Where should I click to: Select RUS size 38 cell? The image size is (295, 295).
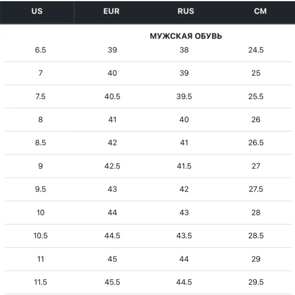click(x=184, y=50)
